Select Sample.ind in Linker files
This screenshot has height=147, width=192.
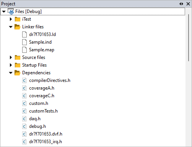pos(40,42)
